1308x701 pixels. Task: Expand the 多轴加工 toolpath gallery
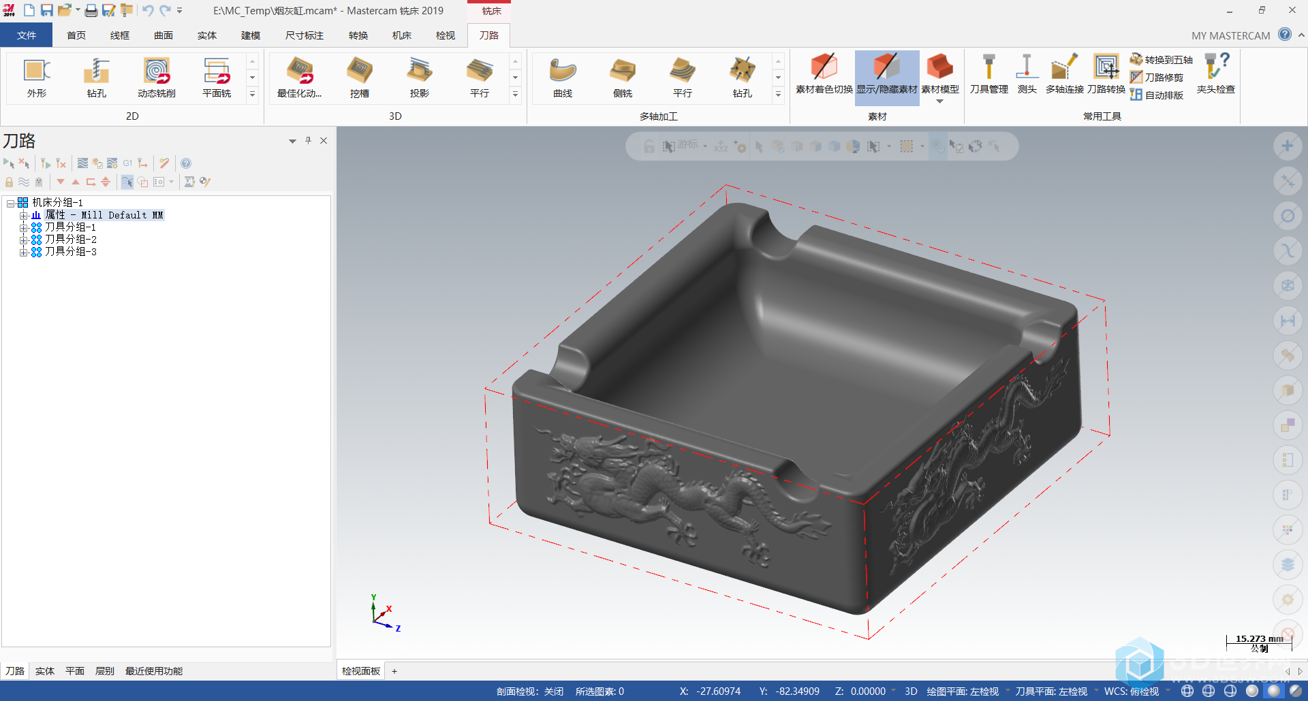778,94
